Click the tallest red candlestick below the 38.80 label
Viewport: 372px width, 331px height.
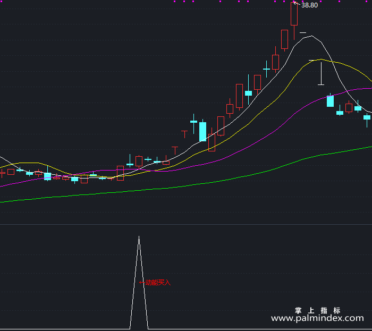294,14
